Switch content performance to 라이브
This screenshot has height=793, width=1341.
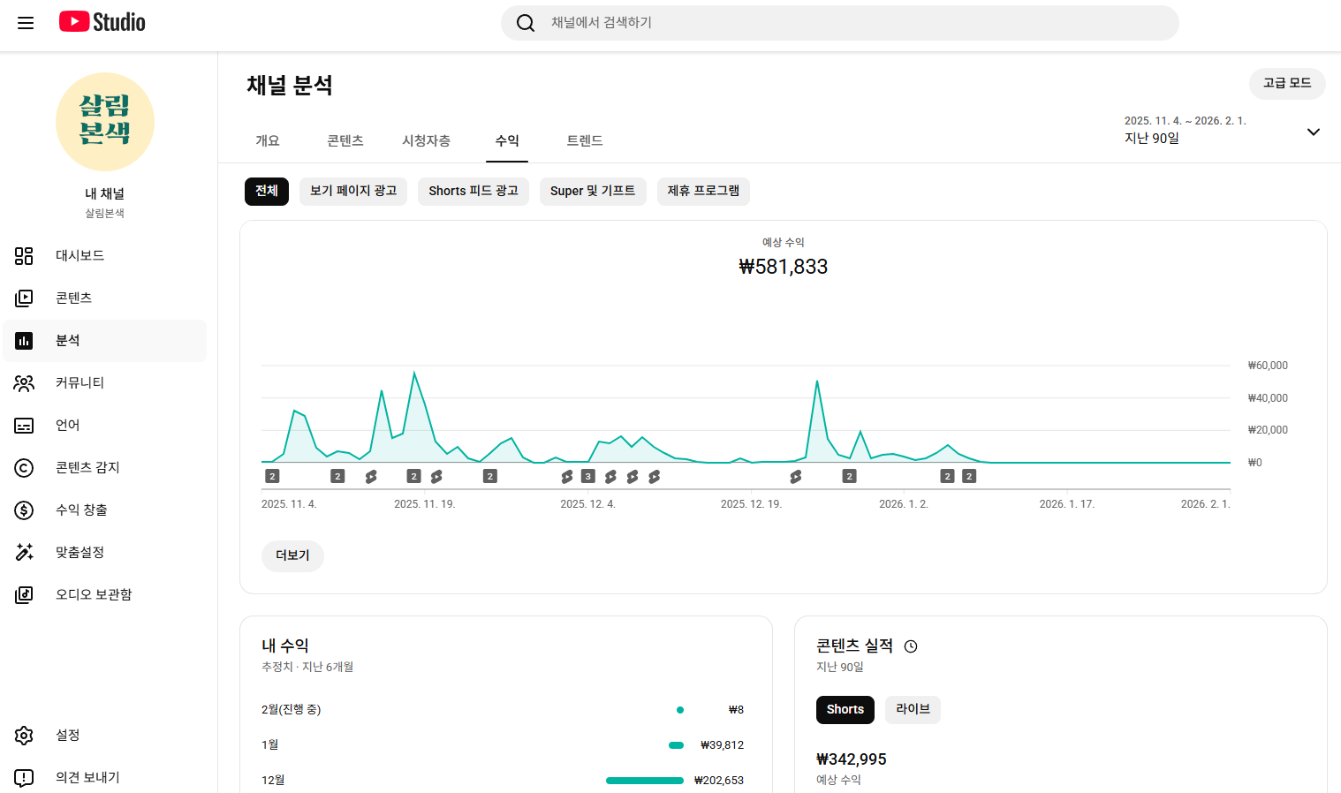point(913,710)
